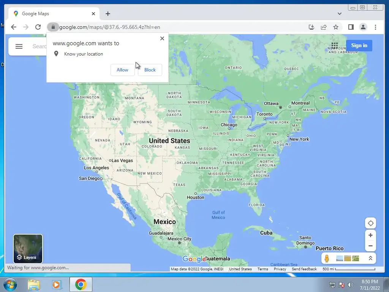
Task: Open Windows Media Player from taskbar
Action: [57, 284]
